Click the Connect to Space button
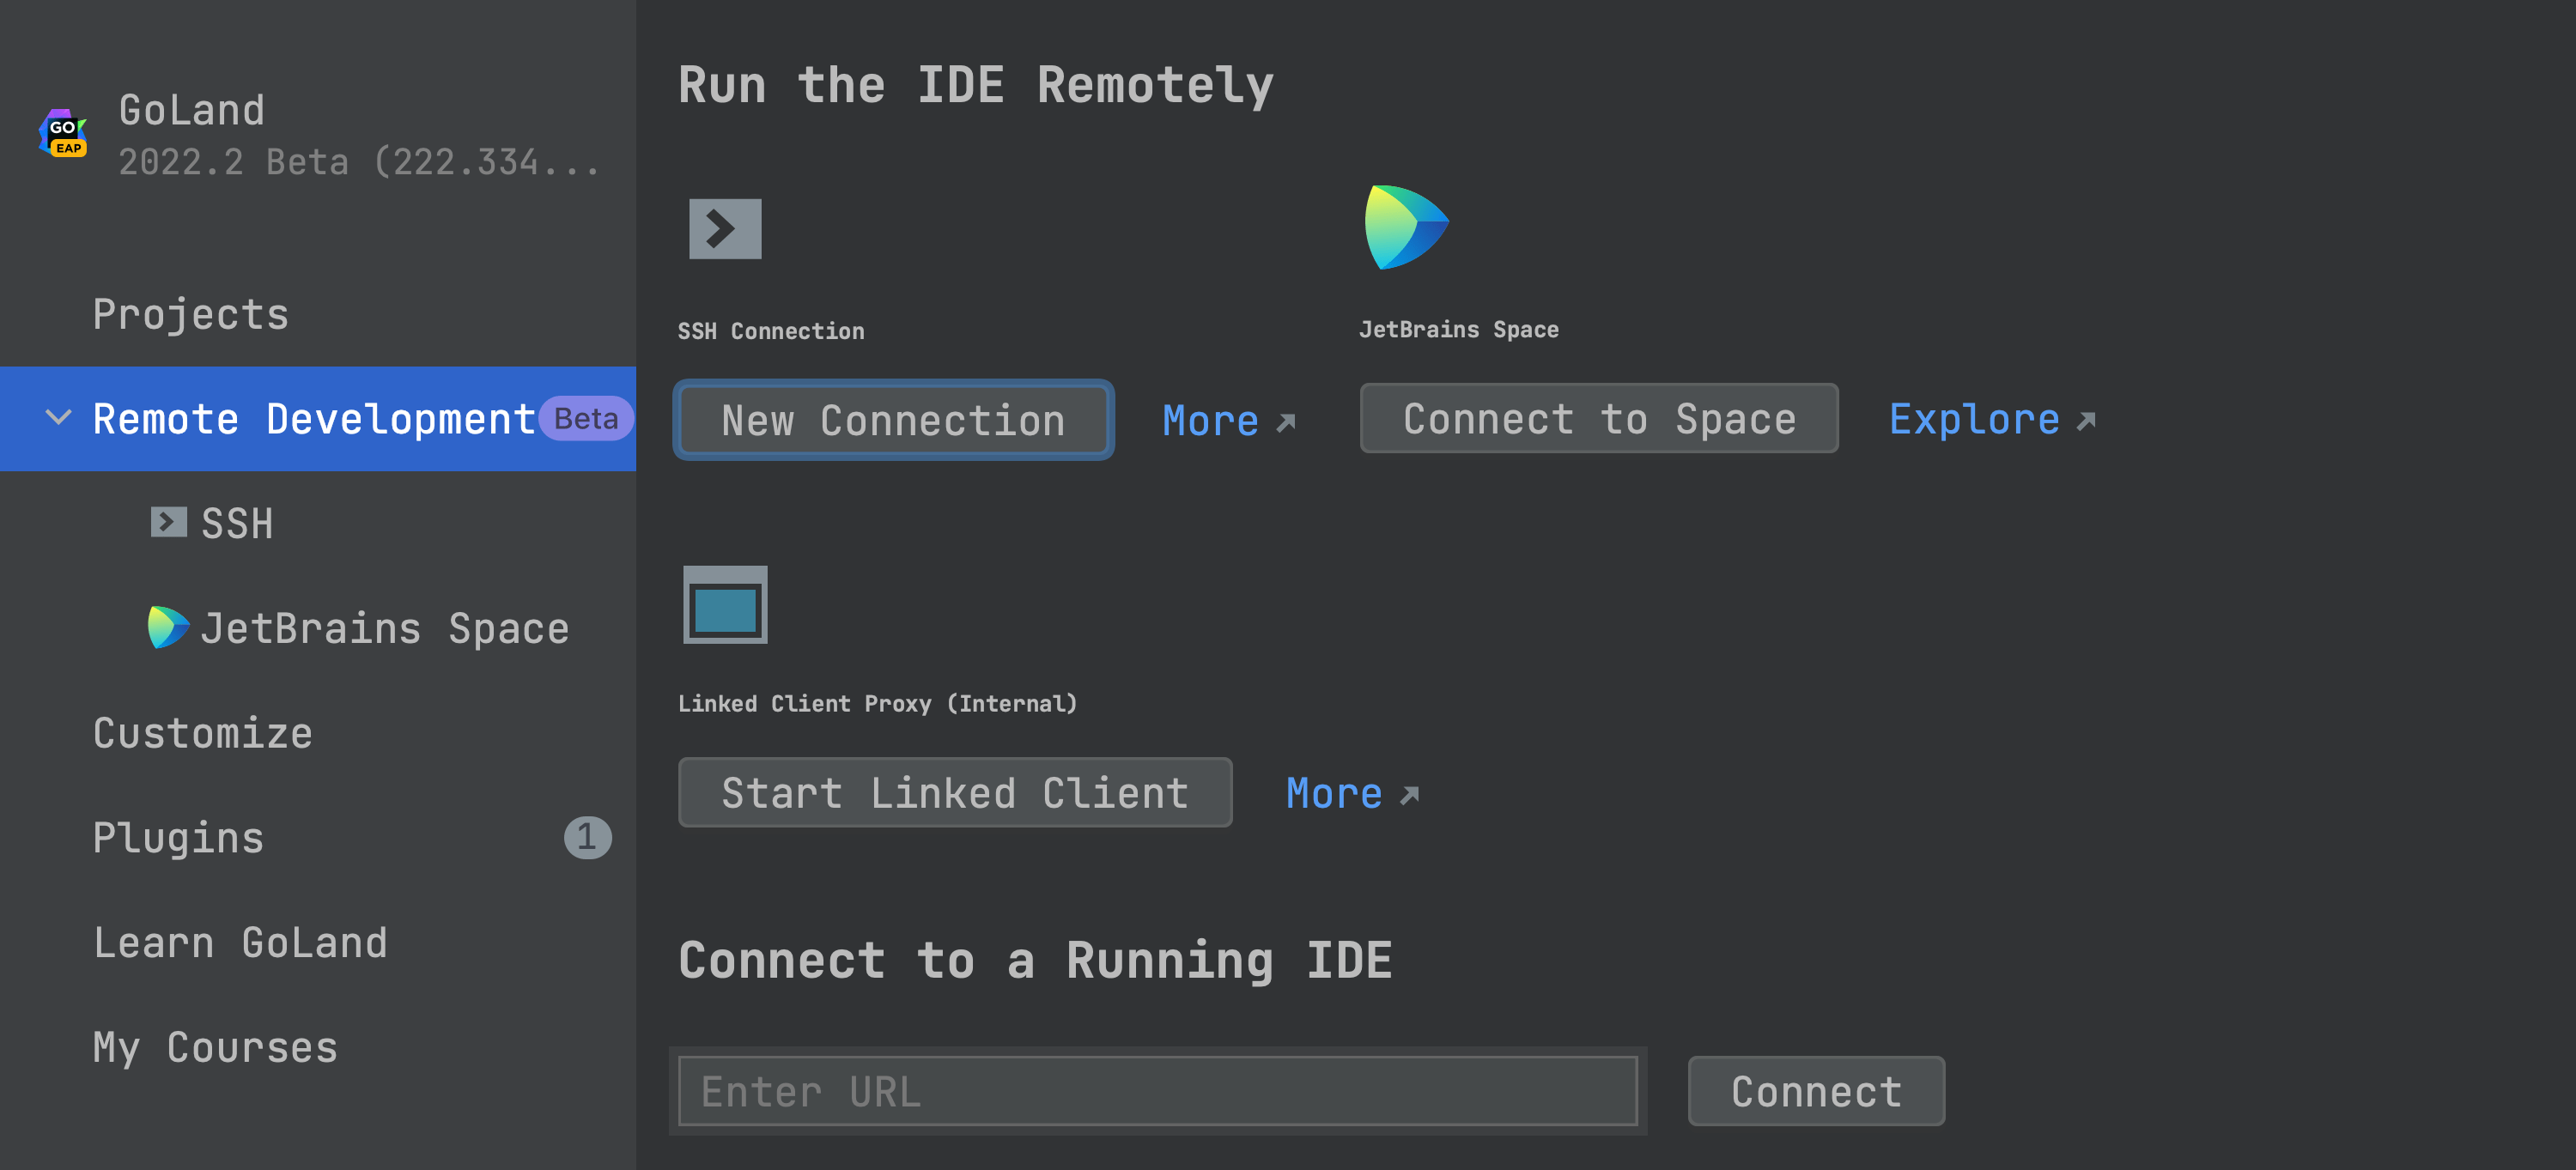Image resolution: width=2576 pixels, height=1170 pixels. point(1598,418)
